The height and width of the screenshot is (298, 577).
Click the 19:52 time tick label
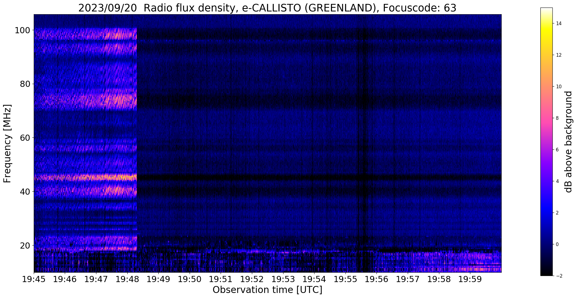coord(252,279)
